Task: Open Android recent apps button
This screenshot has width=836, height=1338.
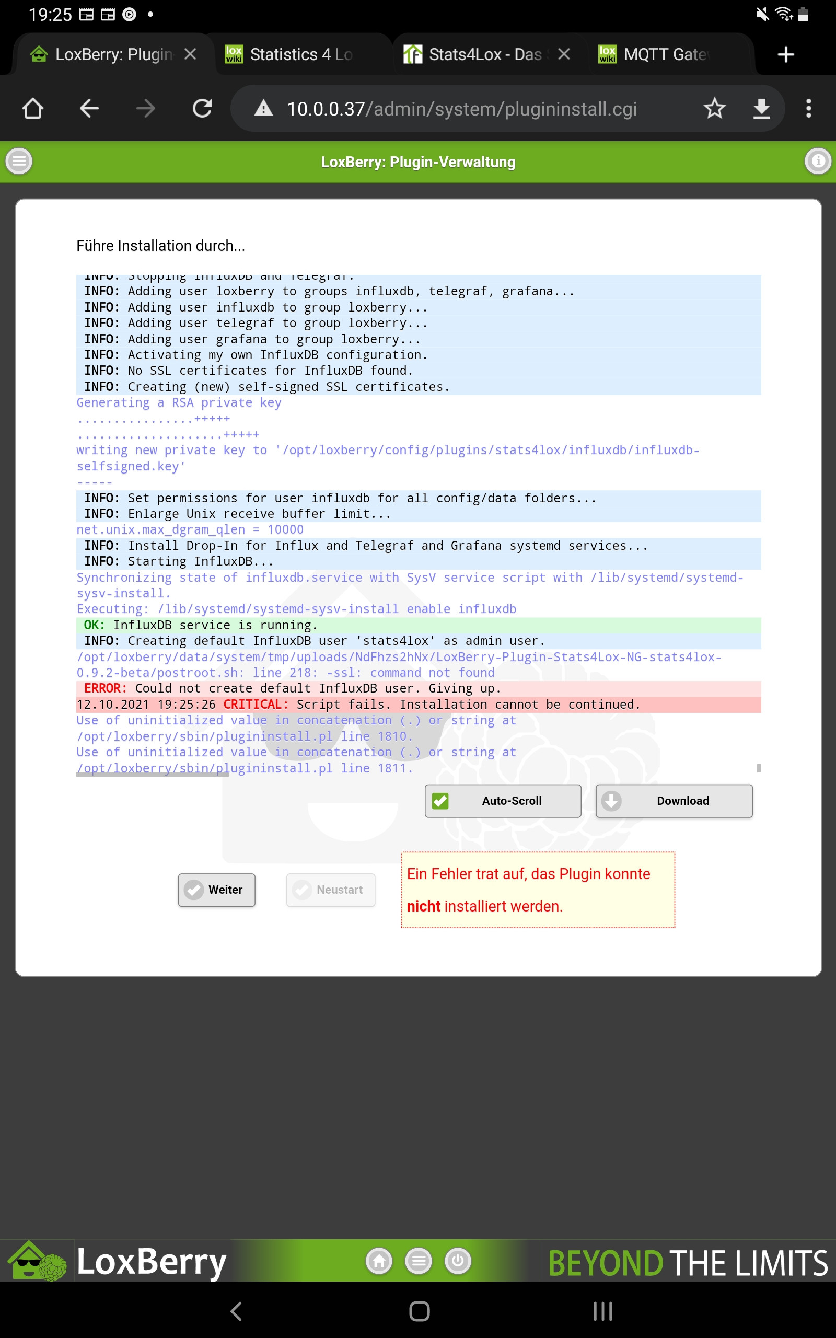Action: pyautogui.click(x=602, y=1311)
